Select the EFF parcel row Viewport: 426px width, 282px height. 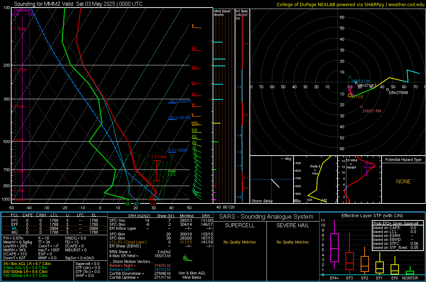coord(54,224)
